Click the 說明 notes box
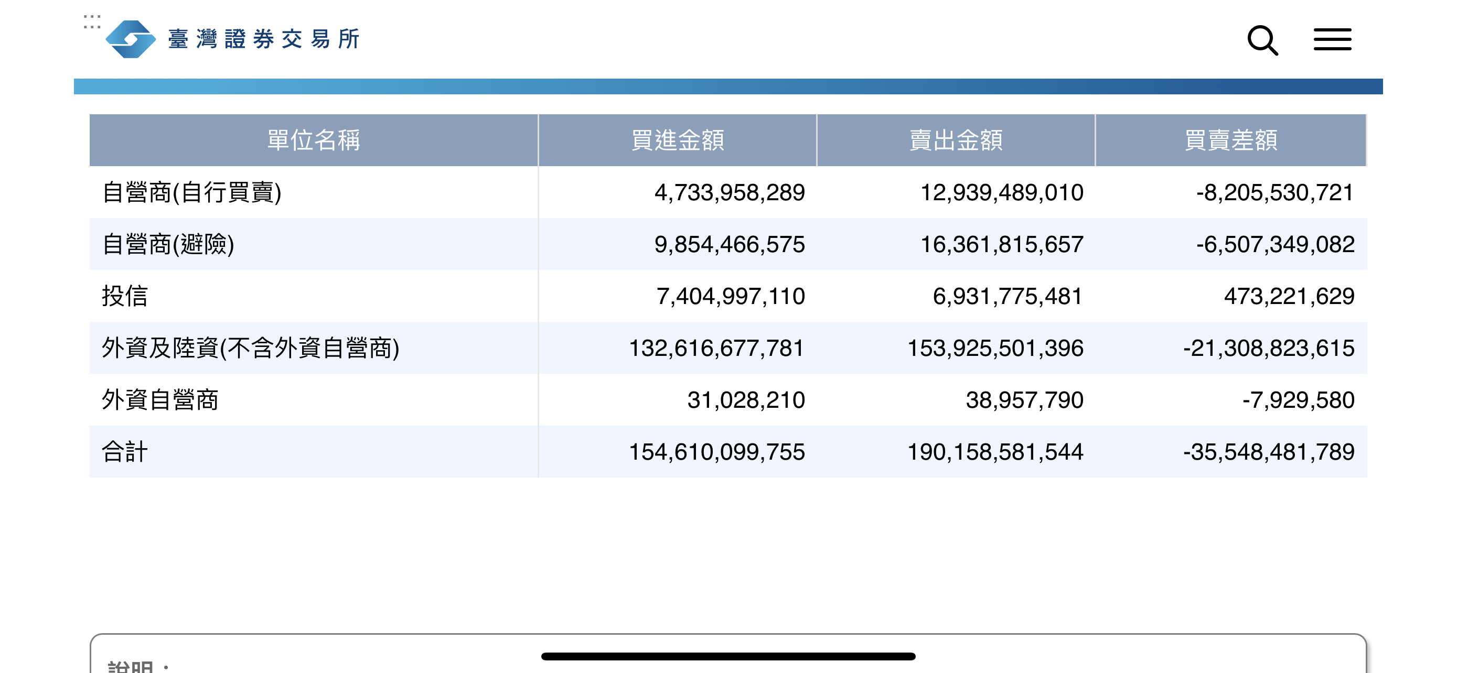Viewport: 1457px width, 673px height. [x=728, y=654]
